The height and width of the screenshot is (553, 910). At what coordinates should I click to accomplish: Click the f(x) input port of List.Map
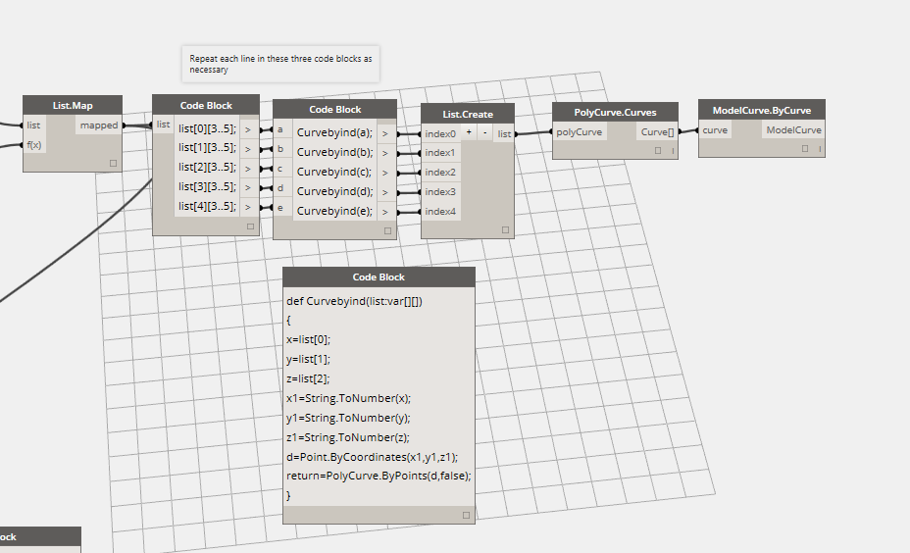tap(33, 144)
